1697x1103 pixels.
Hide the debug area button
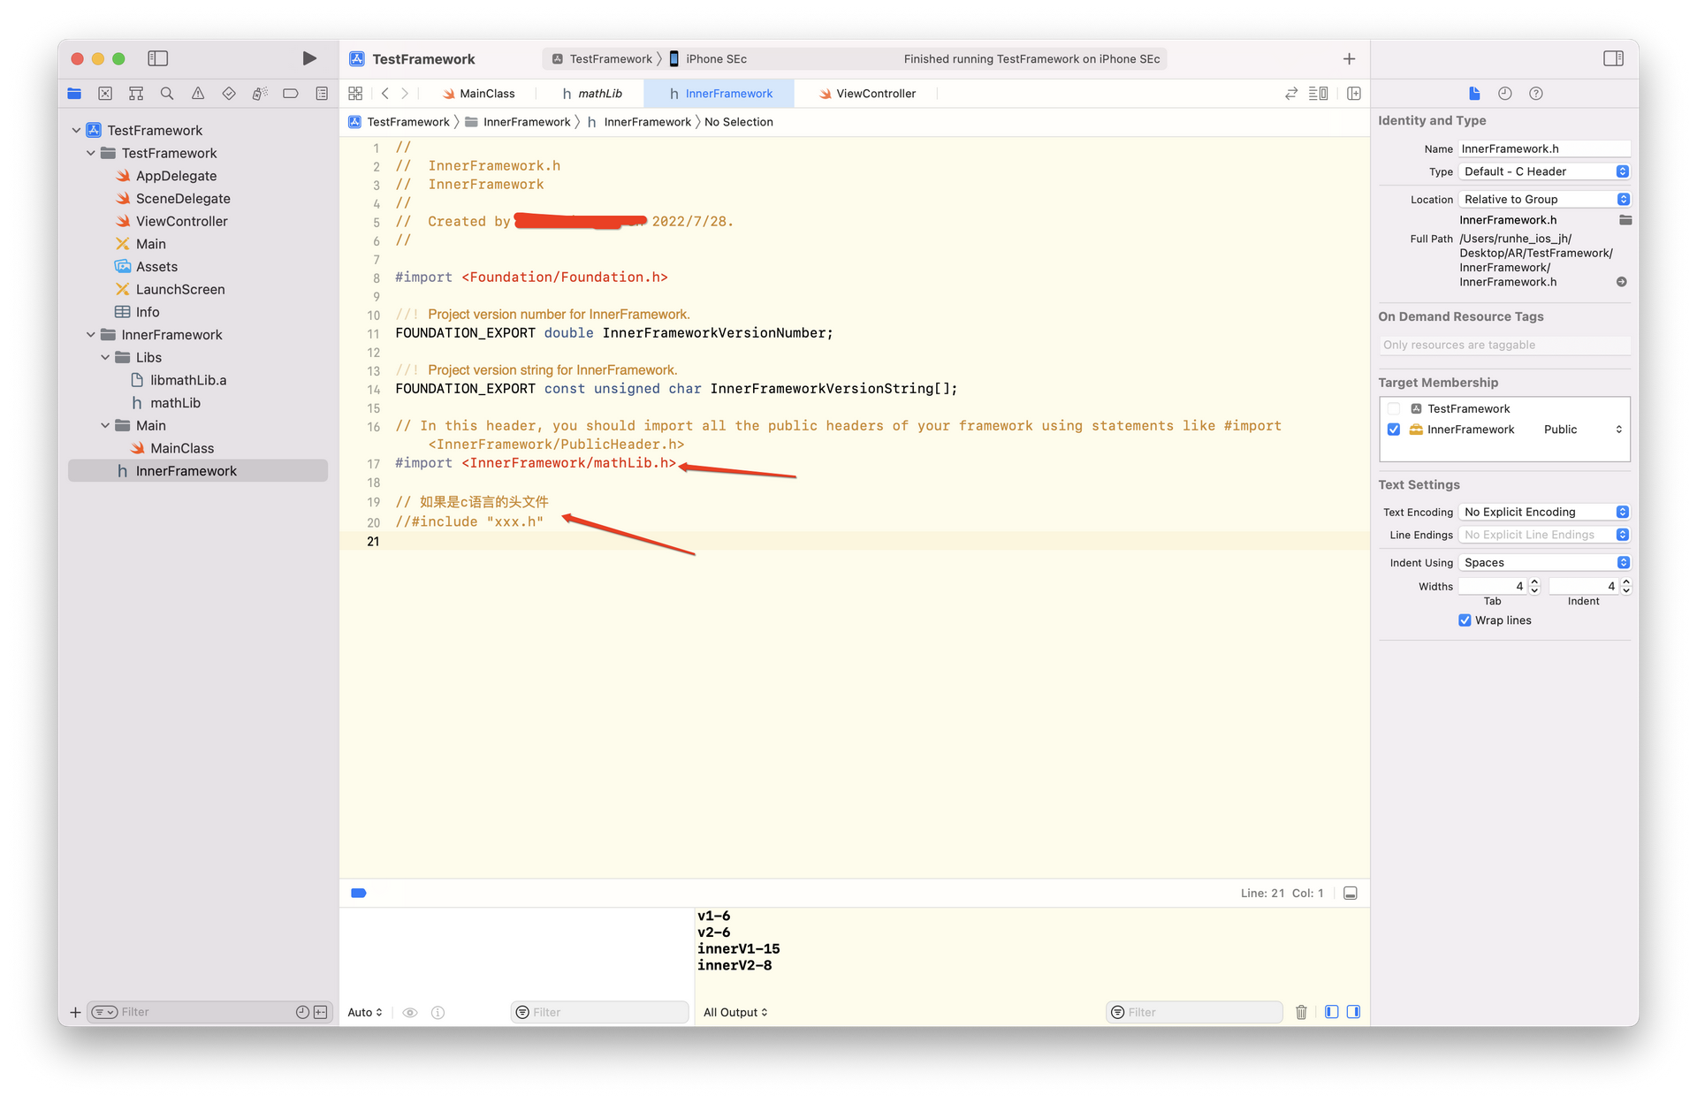tap(1351, 894)
